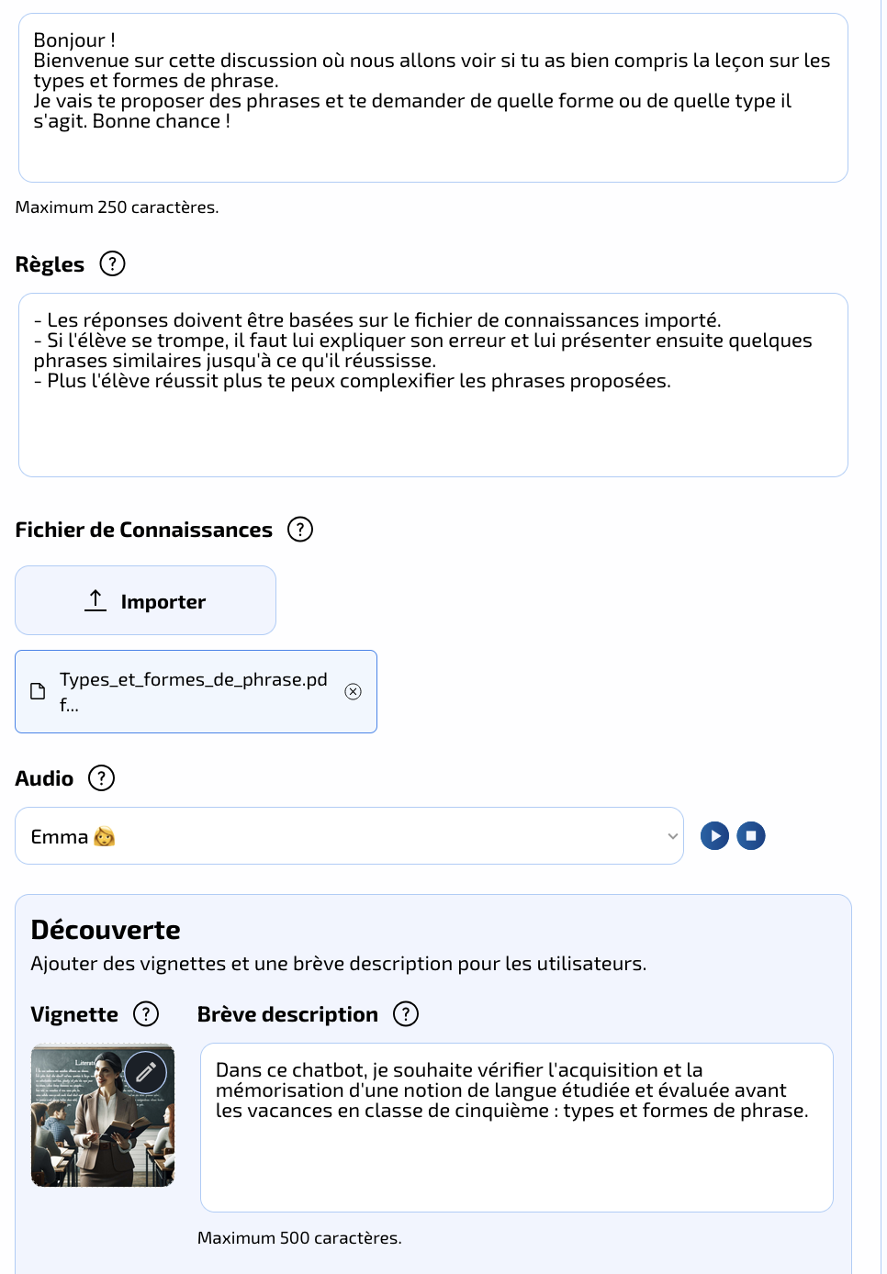The image size is (887, 1274).
Task: Edit the vignette with the pencil icon
Action: (145, 1071)
